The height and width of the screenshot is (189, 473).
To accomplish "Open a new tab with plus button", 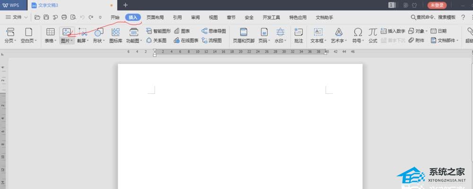I will [125, 5].
